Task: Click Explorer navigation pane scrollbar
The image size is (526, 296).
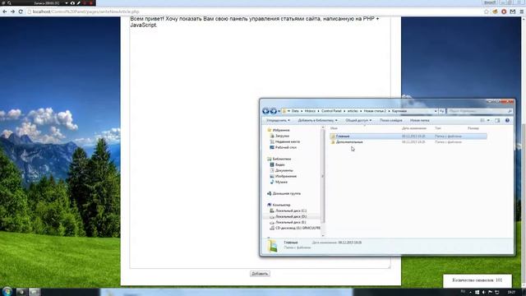Action: point(323,176)
